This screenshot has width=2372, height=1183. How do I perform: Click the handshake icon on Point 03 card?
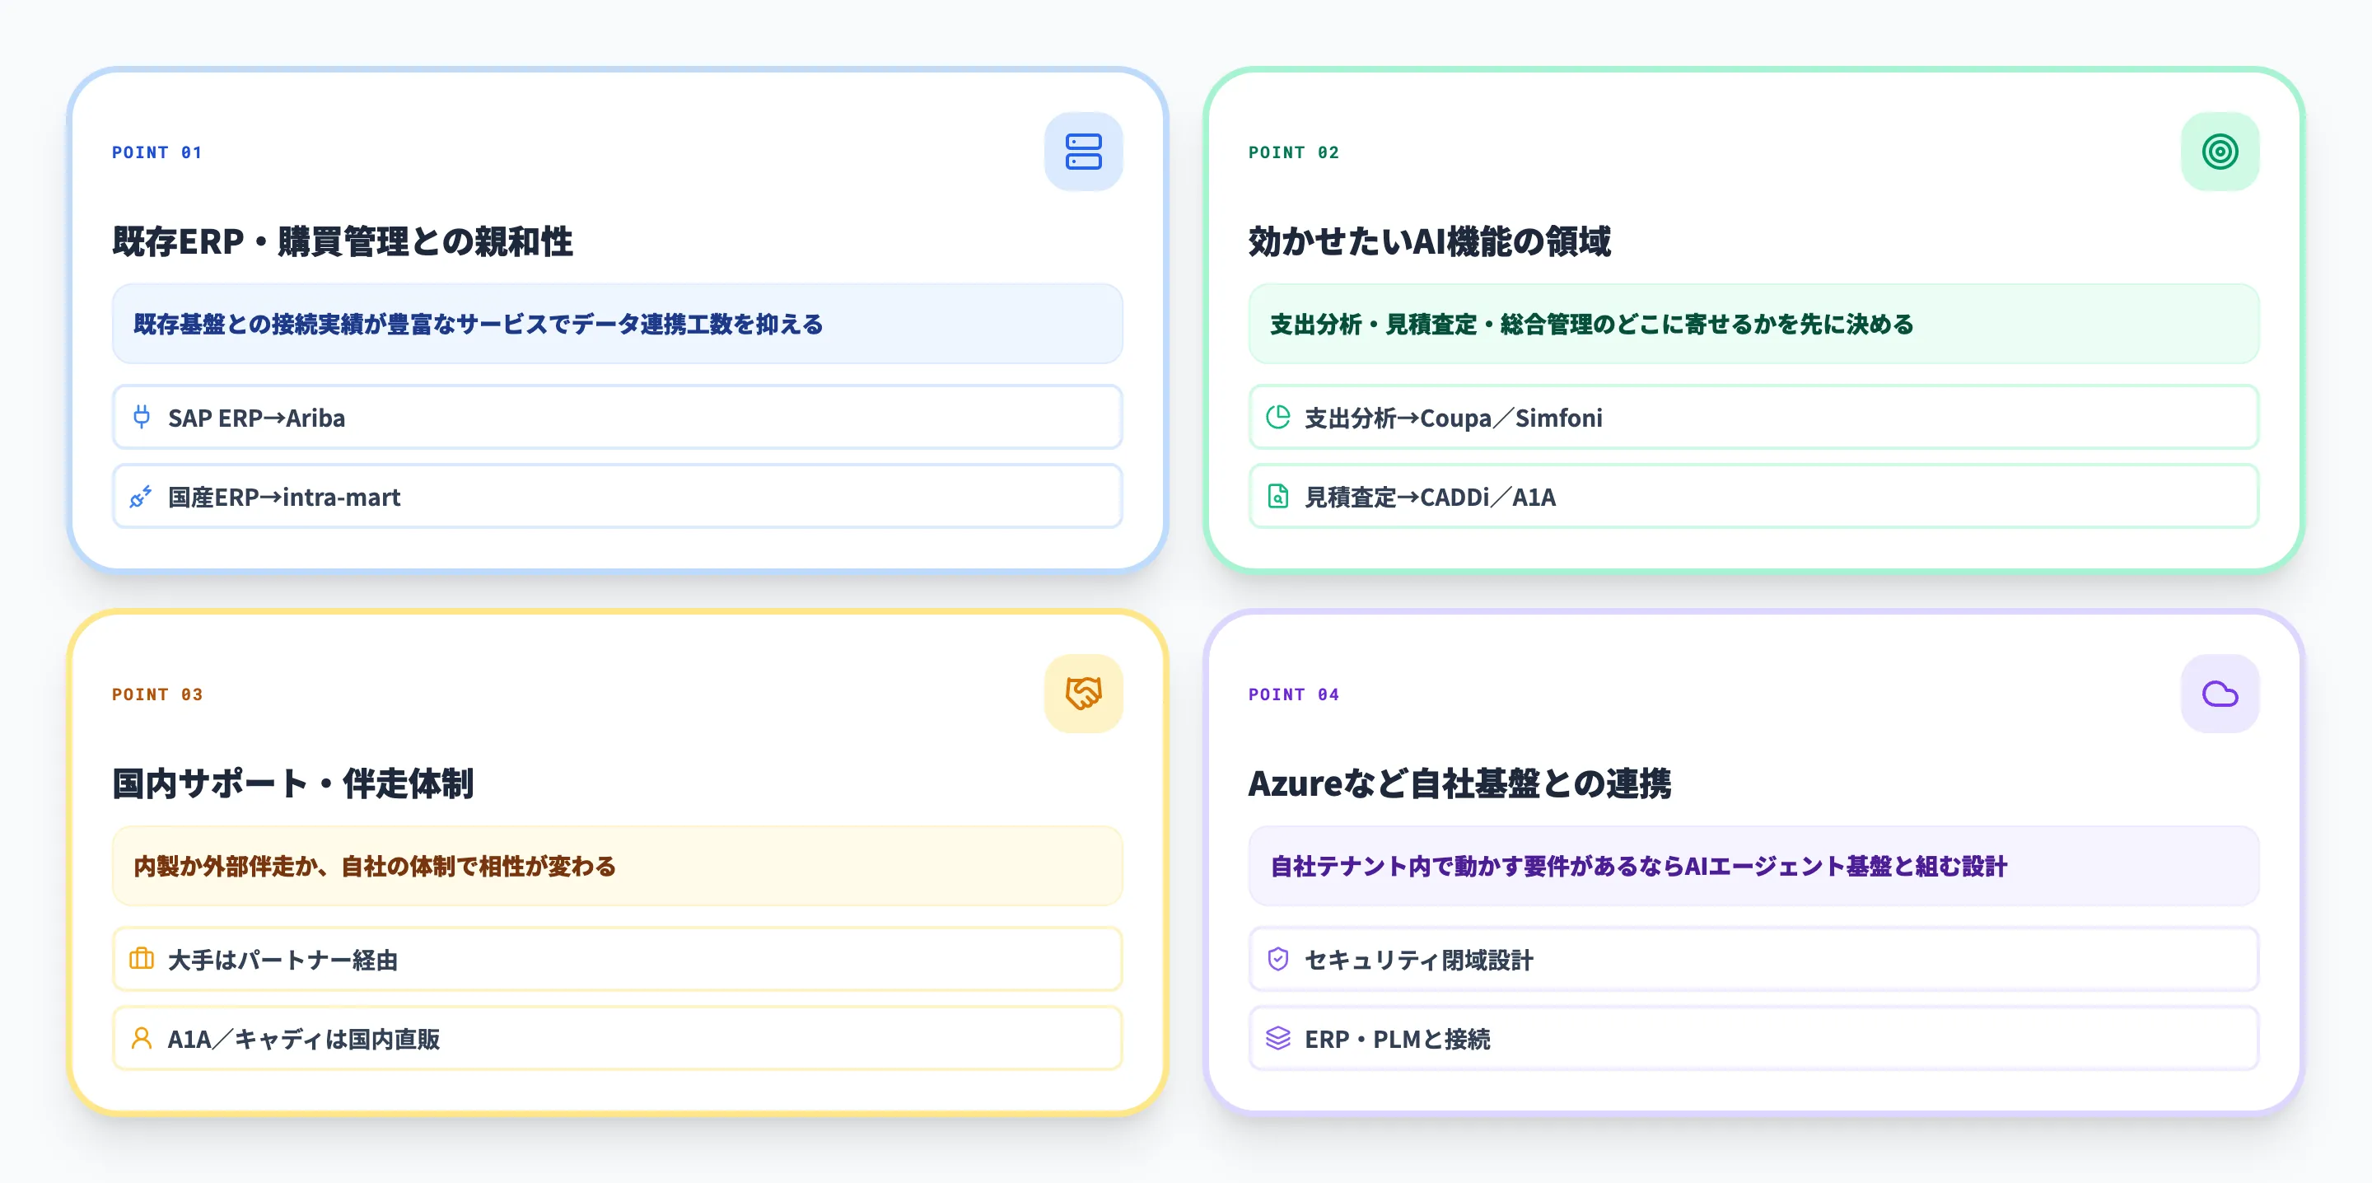pyautogui.click(x=1083, y=693)
